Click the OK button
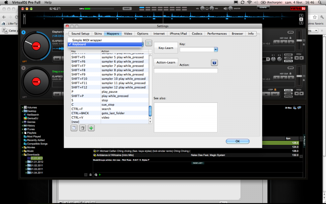This screenshot has height=204, width=326. (x=237, y=141)
